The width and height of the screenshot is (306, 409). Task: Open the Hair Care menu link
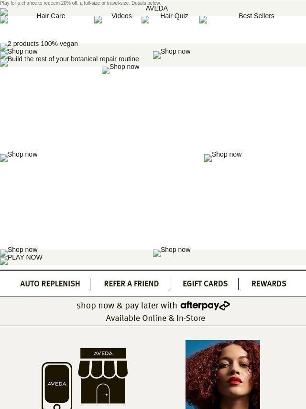pyautogui.click(x=51, y=16)
